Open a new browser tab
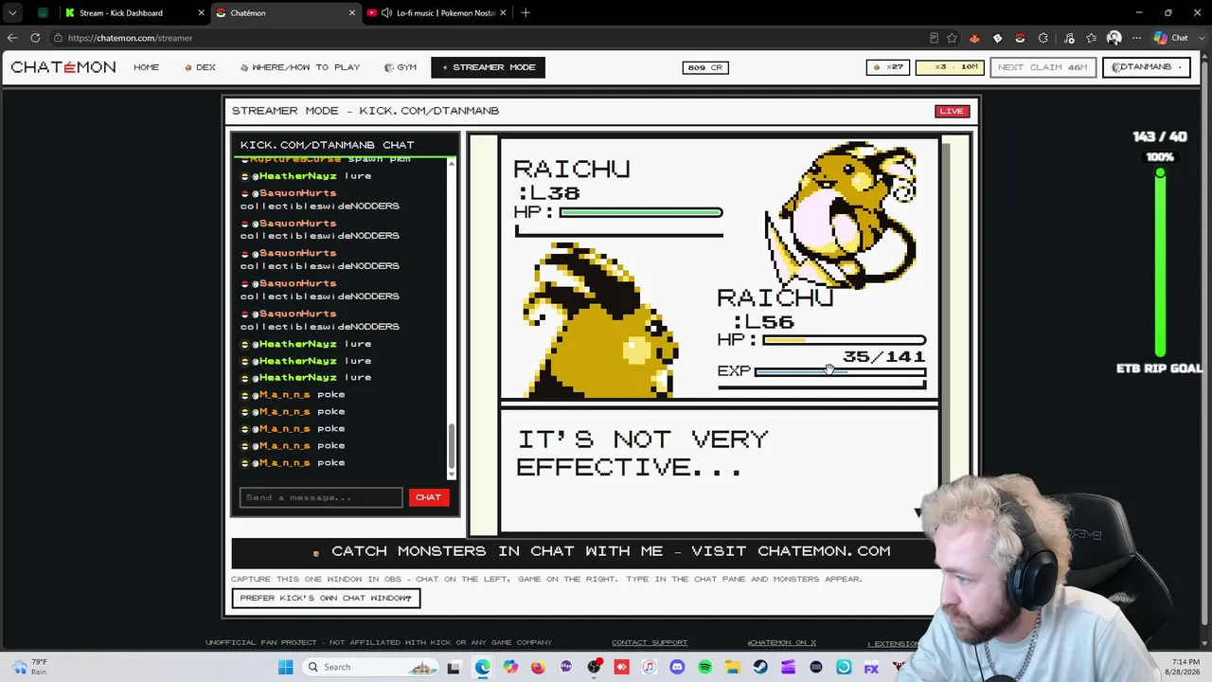The height and width of the screenshot is (682, 1212). click(526, 13)
